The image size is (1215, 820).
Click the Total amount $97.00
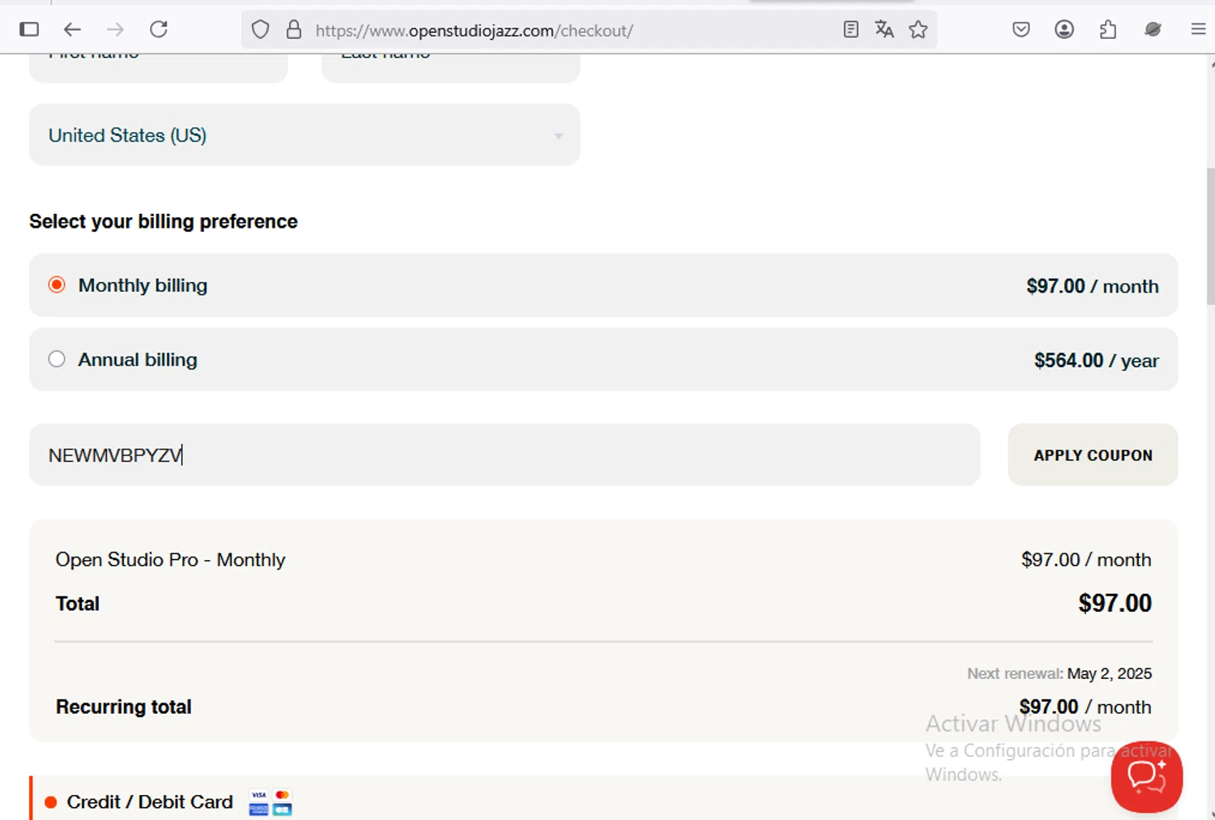1115,603
